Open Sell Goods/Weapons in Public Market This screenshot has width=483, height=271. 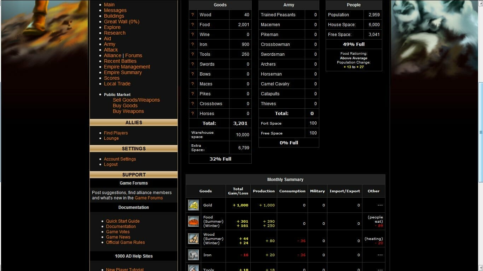(x=136, y=100)
